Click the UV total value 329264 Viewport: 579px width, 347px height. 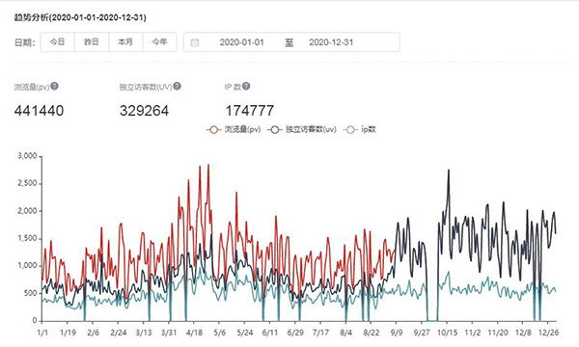coord(144,111)
